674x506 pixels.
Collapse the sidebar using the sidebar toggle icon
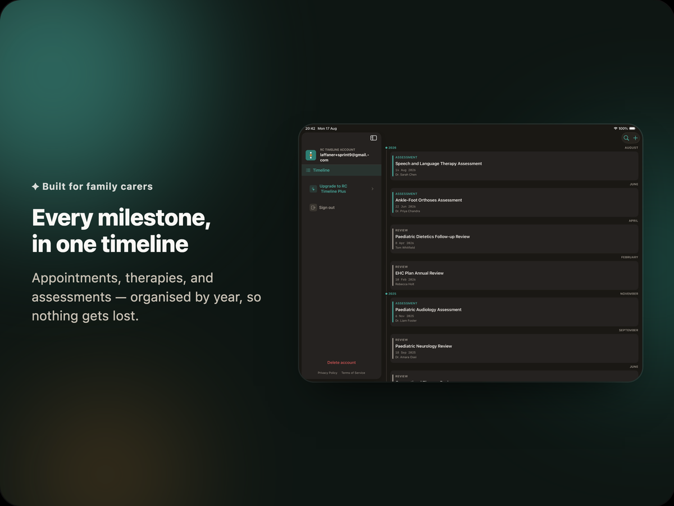[374, 138]
